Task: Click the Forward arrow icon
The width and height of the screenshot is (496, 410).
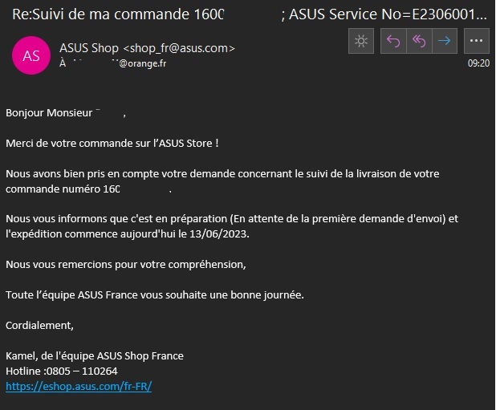Action: pos(443,42)
